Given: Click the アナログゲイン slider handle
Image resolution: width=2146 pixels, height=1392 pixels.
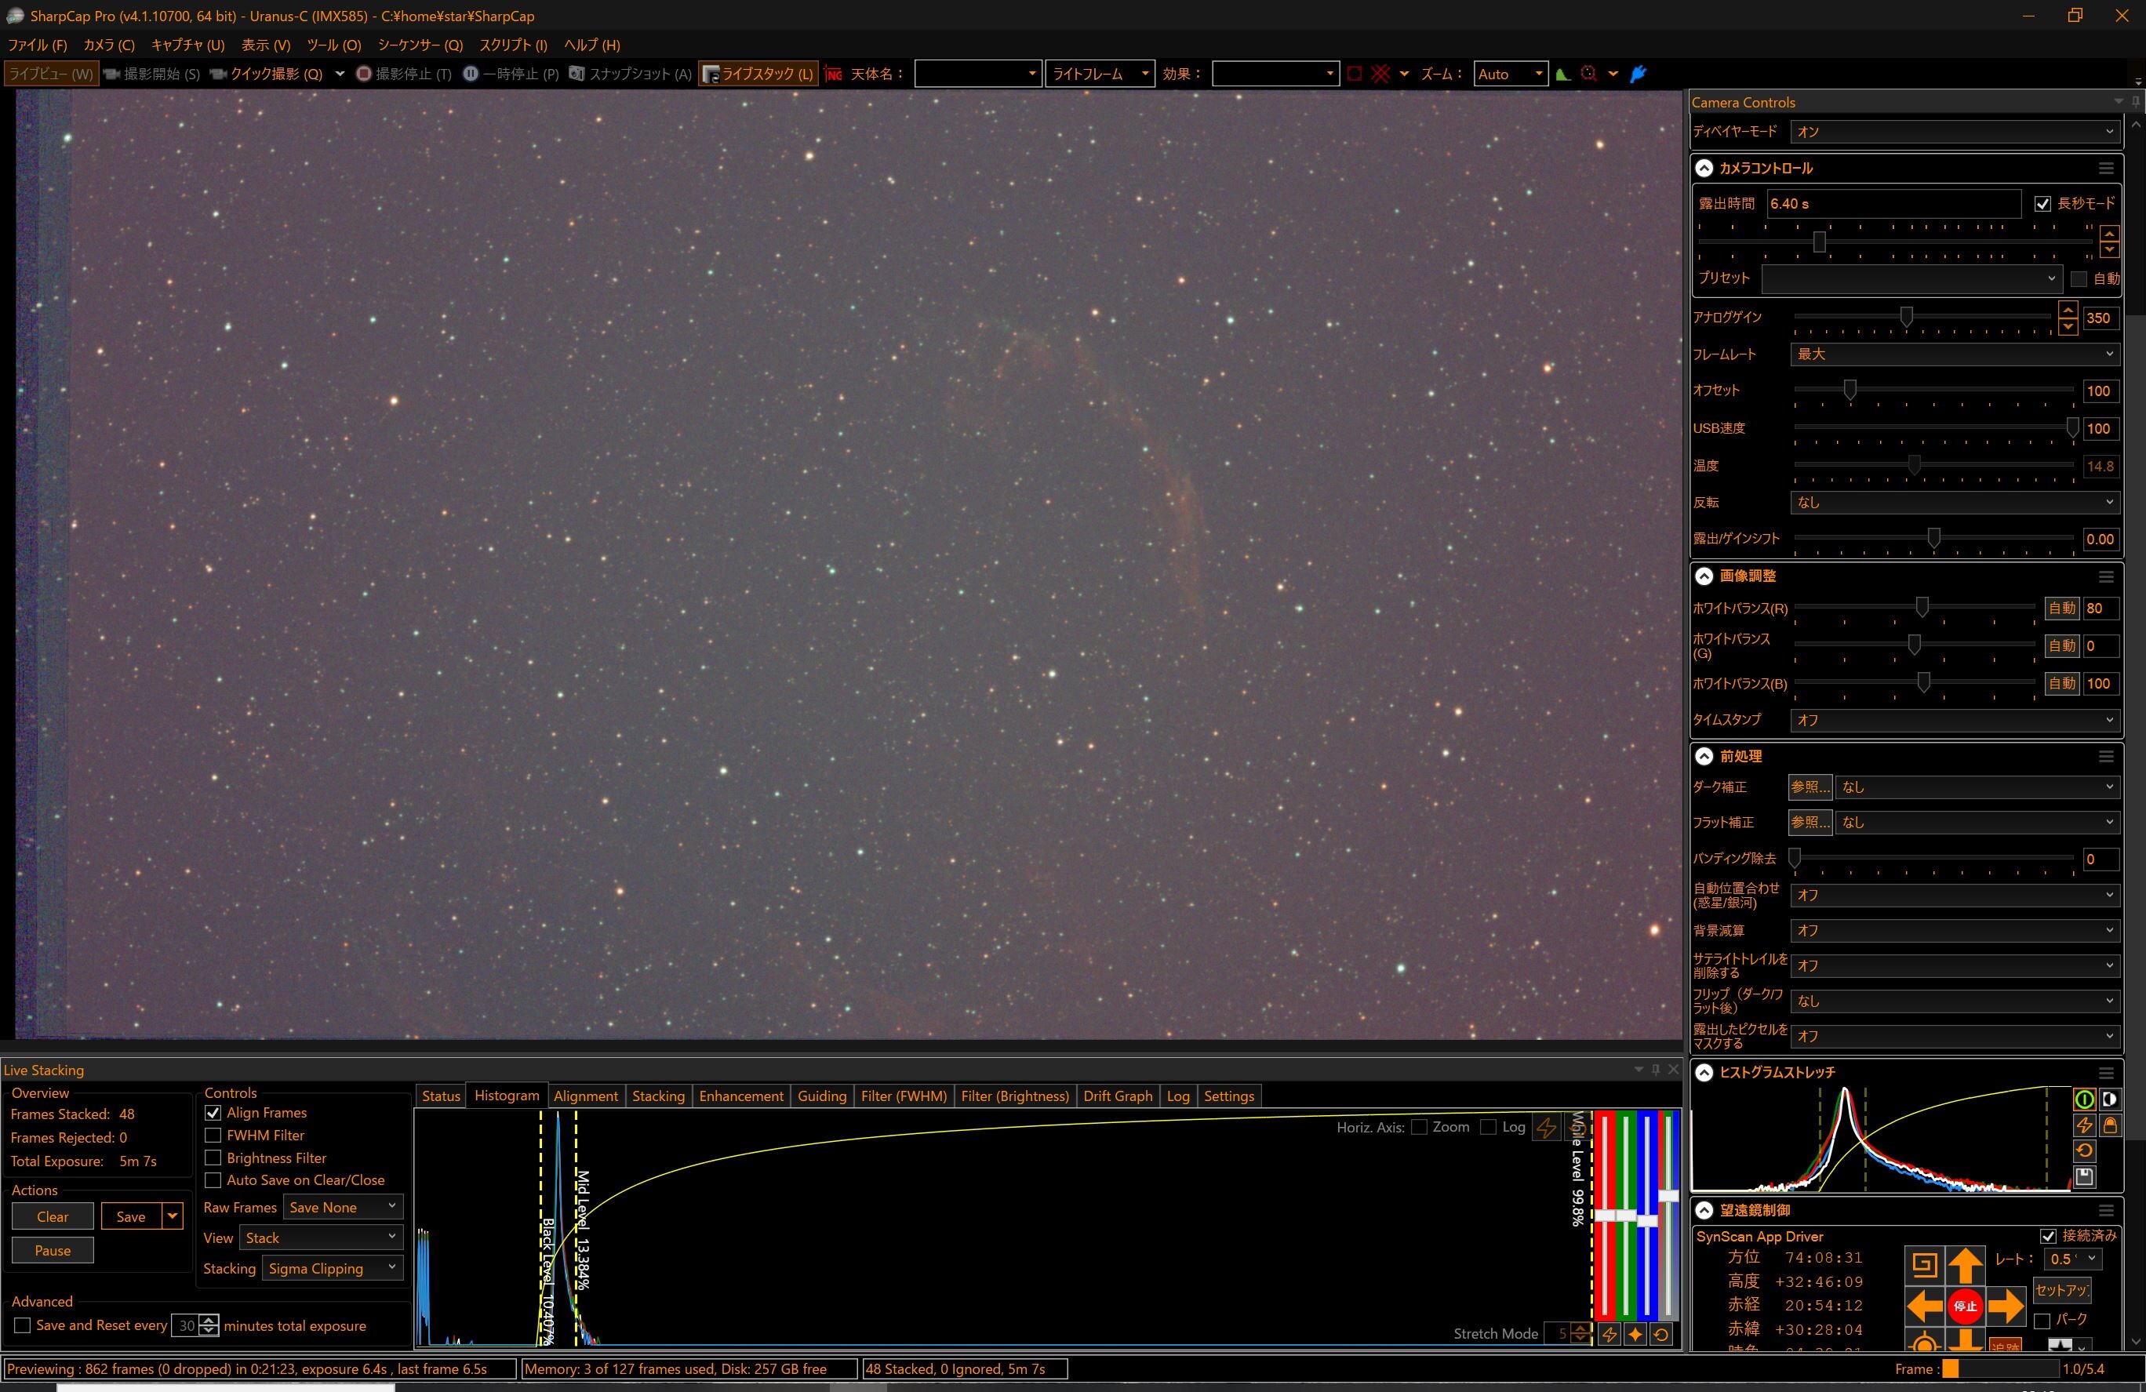Looking at the screenshot, I should (x=1906, y=317).
